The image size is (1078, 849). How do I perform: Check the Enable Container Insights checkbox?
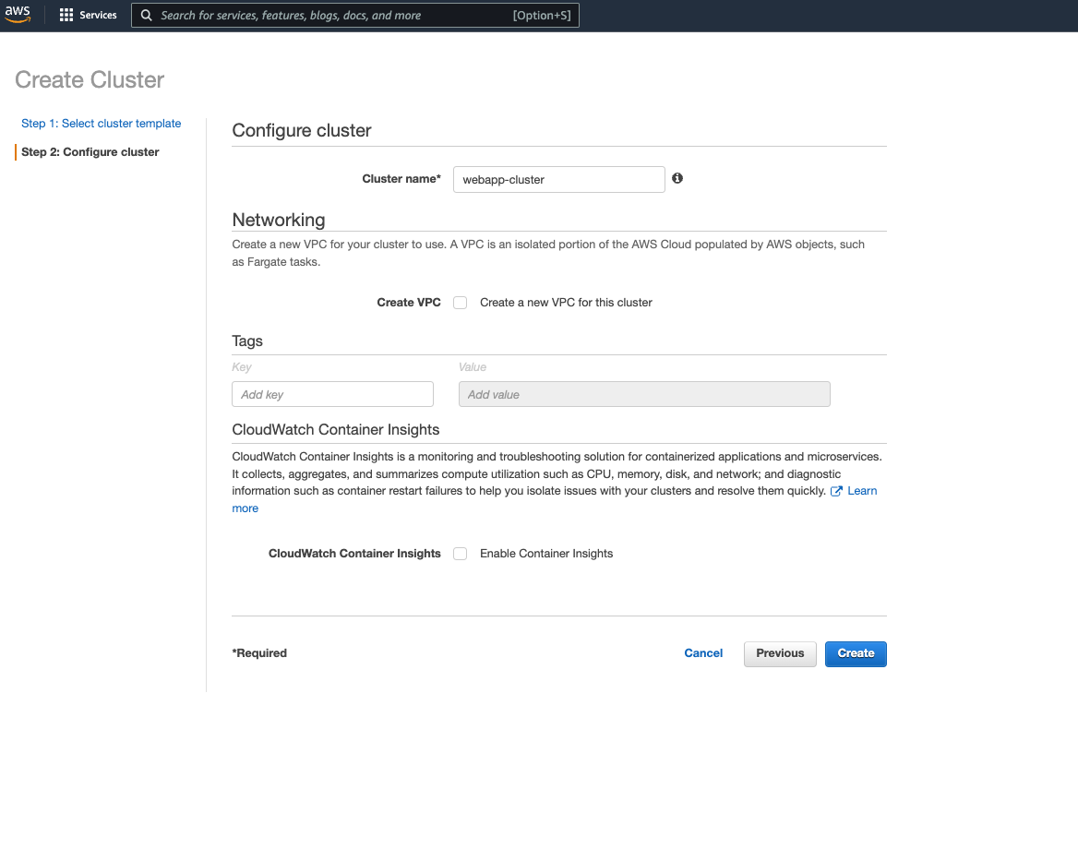click(x=460, y=553)
